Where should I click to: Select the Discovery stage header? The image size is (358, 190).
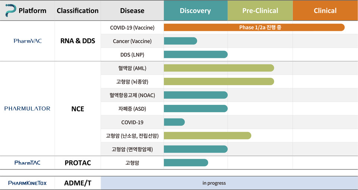click(x=196, y=10)
